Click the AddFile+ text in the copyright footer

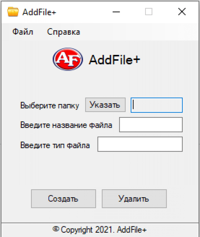132,230
